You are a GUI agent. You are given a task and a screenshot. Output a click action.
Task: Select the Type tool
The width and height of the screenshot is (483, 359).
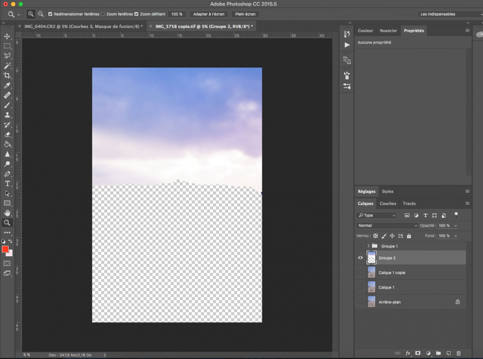tap(7, 184)
